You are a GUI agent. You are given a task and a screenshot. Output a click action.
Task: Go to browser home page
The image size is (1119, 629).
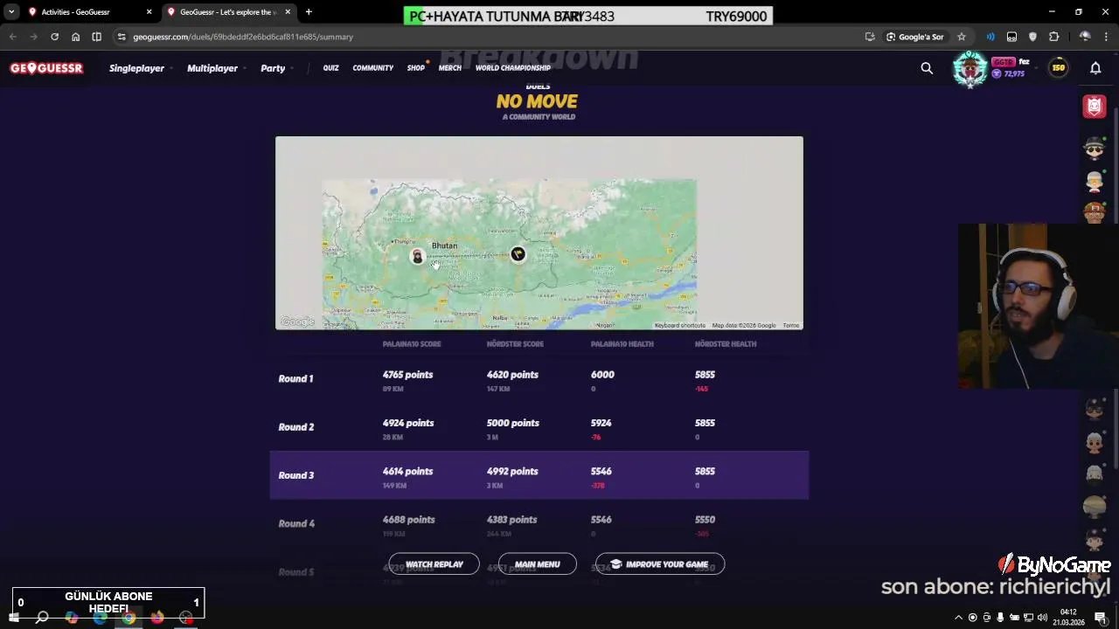coord(75,37)
